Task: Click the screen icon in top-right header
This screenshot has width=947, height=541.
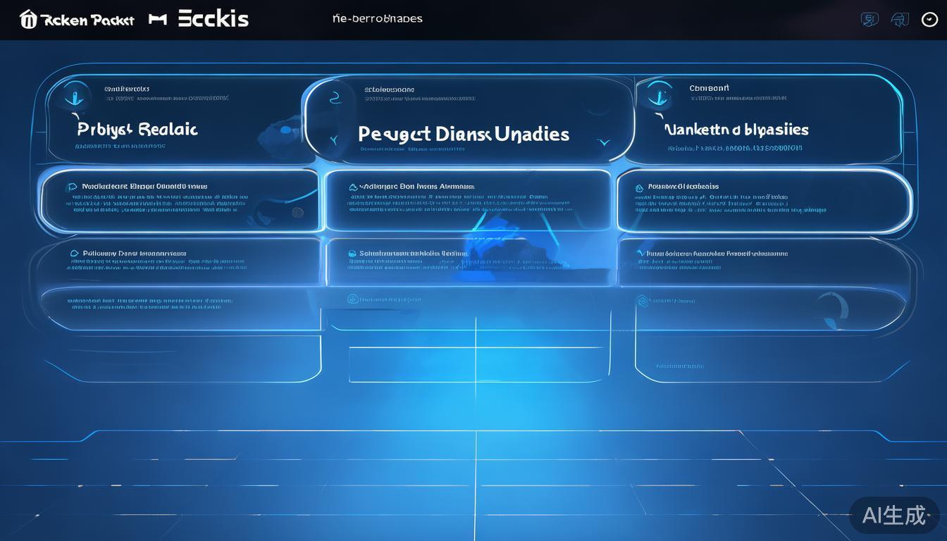Action: coord(900,20)
